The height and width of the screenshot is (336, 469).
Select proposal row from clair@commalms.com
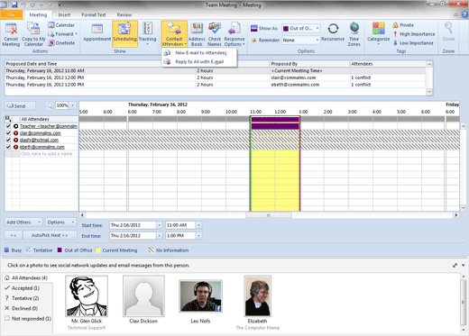[215, 77]
